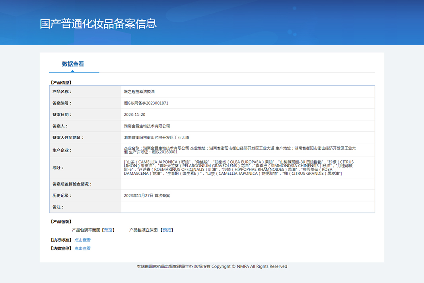Image resolution: width=424 pixels, height=283 pixels.
Task: Open the 数据查看 tab
Action: coord(73,64)
